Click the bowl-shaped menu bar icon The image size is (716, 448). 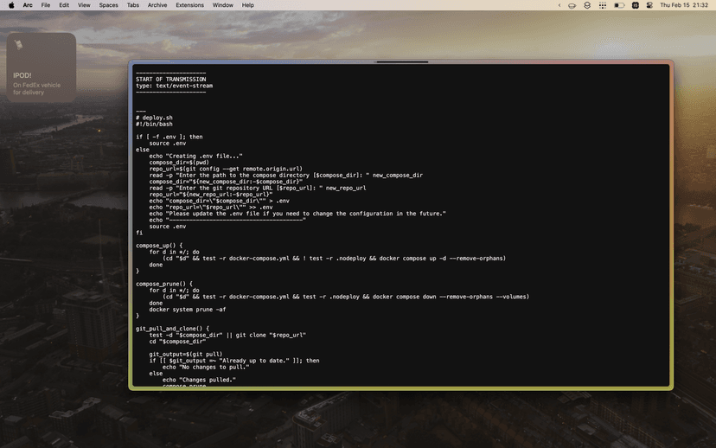click(572, 5)
